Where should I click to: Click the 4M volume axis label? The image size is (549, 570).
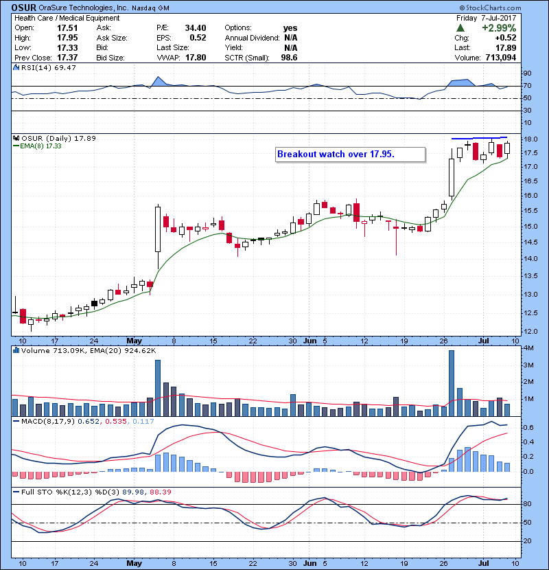click(528, 348)
